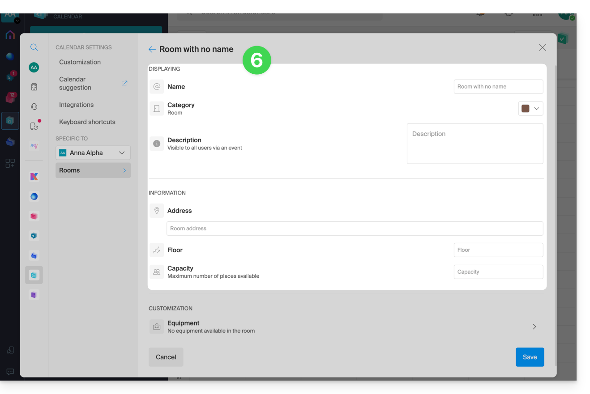Viewport: 590px width, 394px height.
Task: Click the device sync icon with red dot
Action: click(x=34, y=126)
